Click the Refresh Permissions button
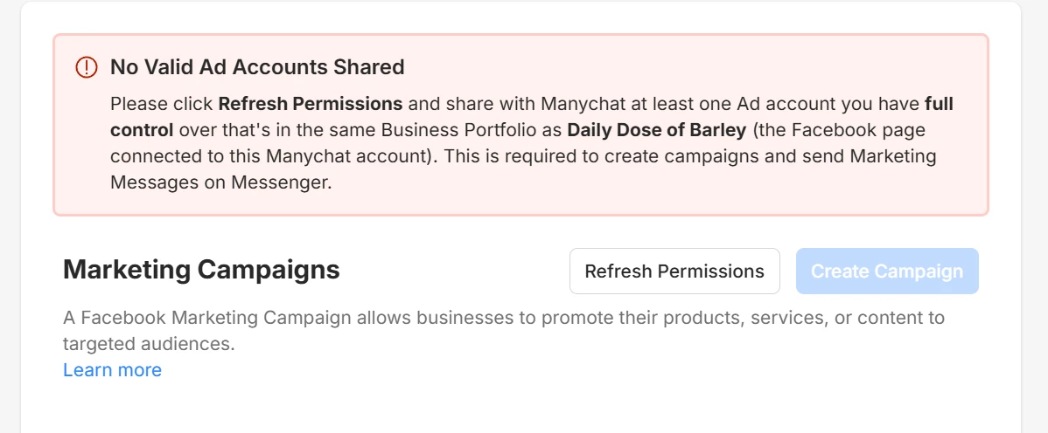 click(674, 271)
